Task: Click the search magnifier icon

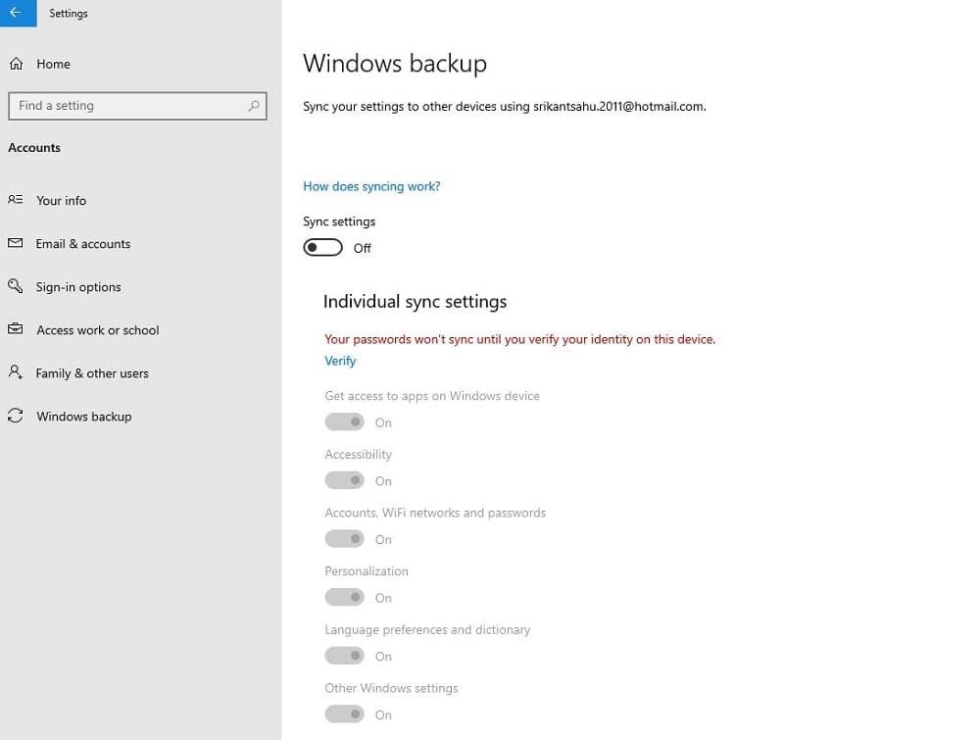Action: tap(254, 106)
